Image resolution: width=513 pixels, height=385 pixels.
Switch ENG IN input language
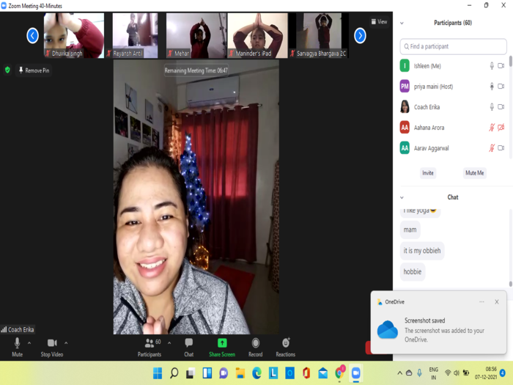[434, 373]
